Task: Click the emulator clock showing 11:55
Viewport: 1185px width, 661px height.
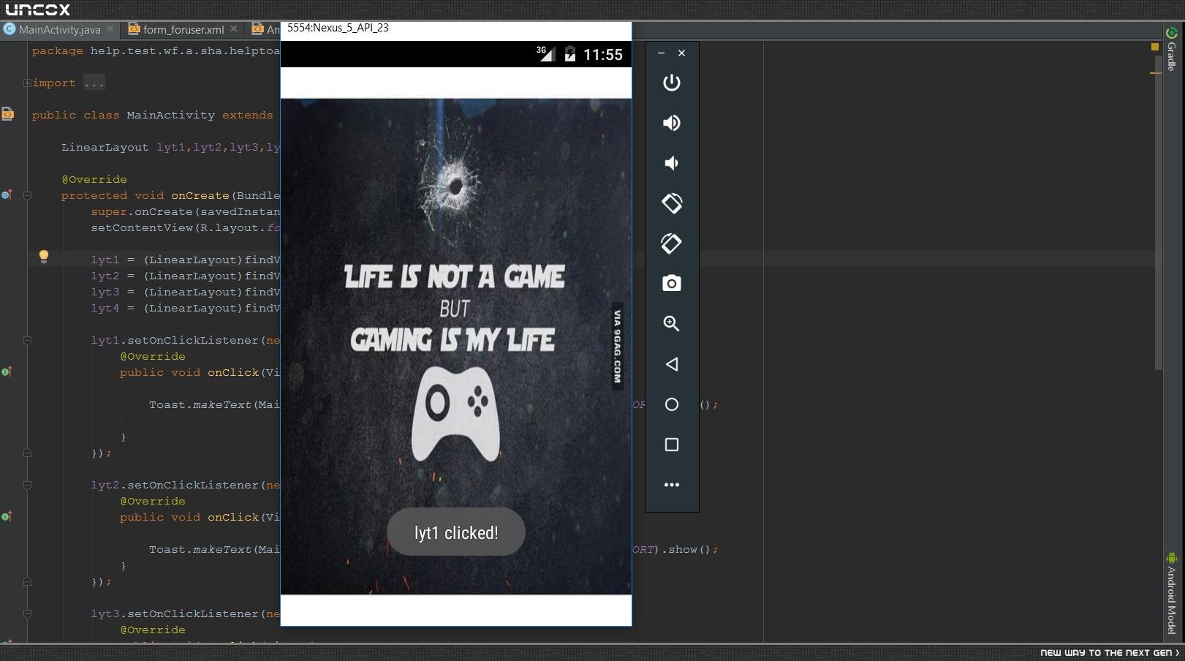Action: (x=603, y=55)
